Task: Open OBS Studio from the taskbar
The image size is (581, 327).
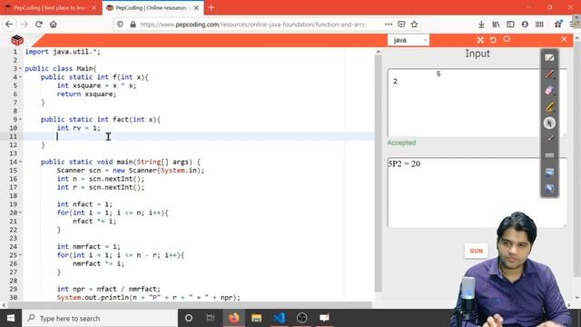Action: coord(302,318)
